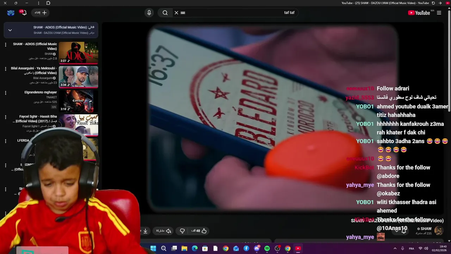
Task: Open options for LFERDA playlist item
Action: [5, 141]
